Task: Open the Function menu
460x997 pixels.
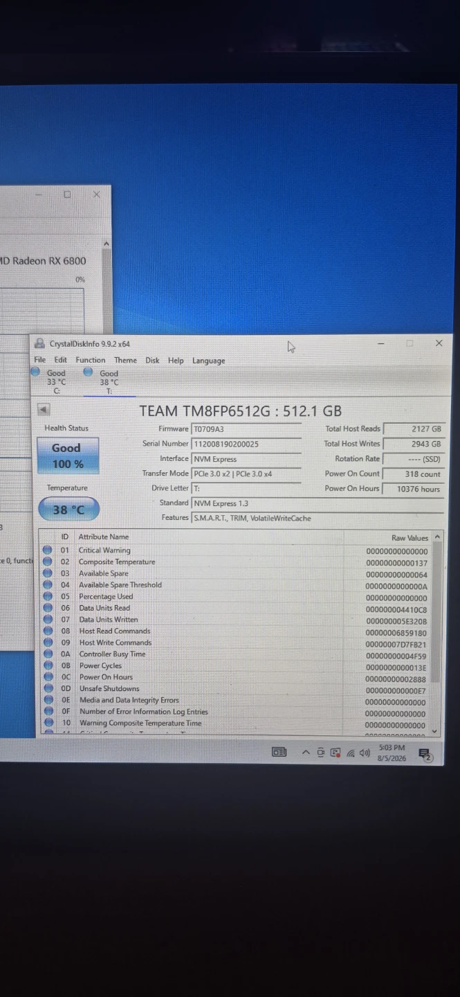Action: (91, 360)
